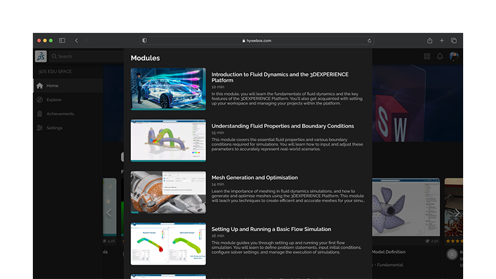Go to Home in sidebar
Screen dimensions: 496x279
tap(52, 86)
